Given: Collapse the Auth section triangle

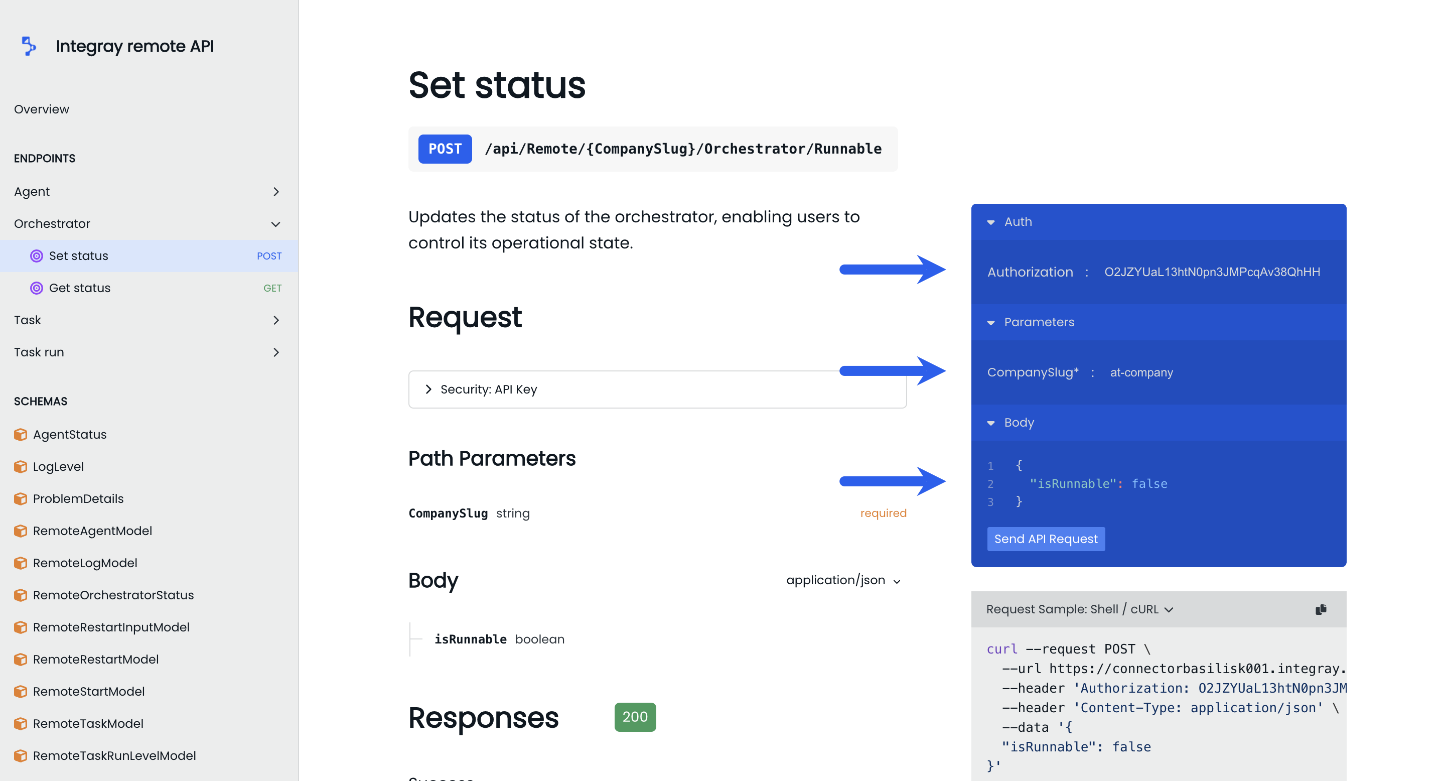Looking at the screenshot, I should tap(990, 222).
